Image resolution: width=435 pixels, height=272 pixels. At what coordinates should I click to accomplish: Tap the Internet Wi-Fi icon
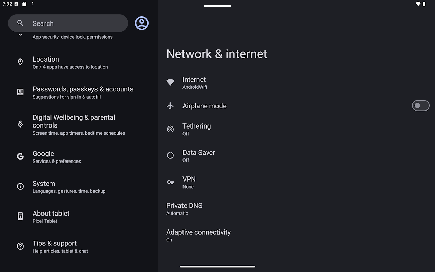click(x=170, y=82)
